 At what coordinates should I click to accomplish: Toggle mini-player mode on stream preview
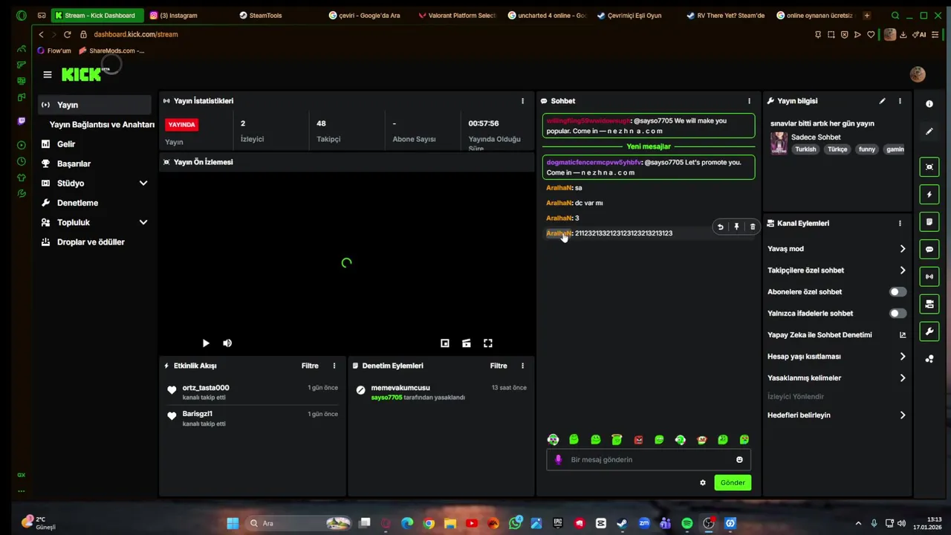click(445, 343)
